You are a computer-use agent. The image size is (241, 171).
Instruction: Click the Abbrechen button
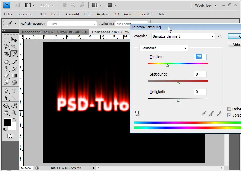pos(234,45)
